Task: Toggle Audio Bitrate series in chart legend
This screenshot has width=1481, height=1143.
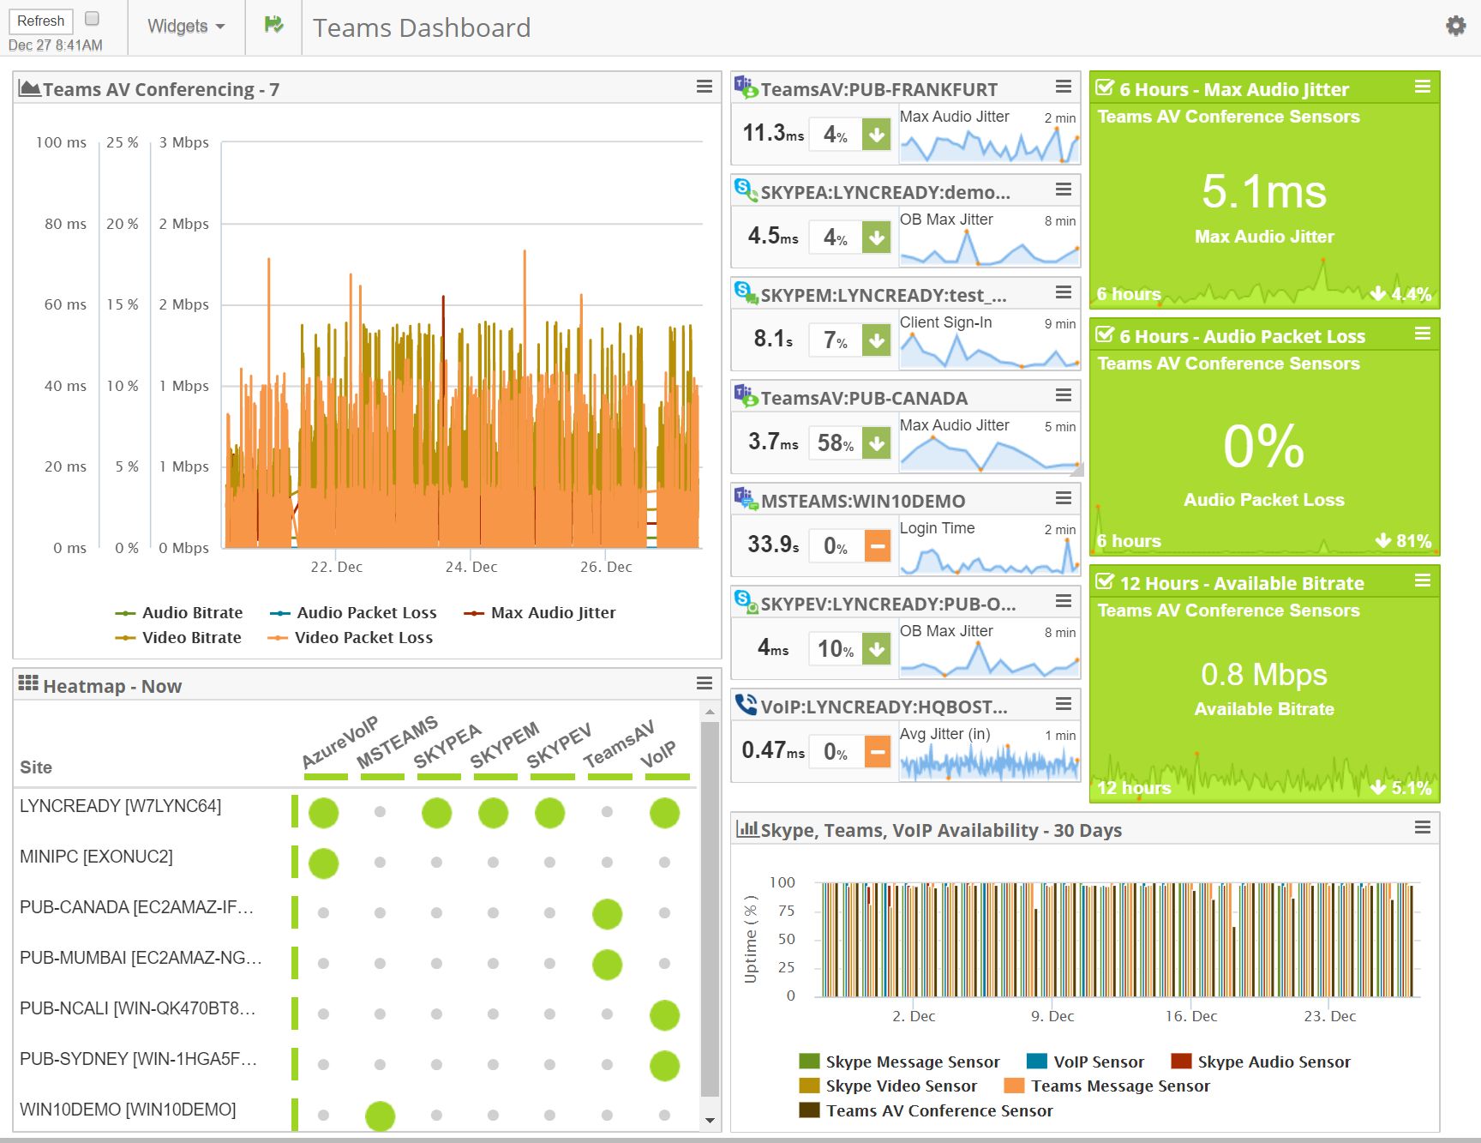Action: point(179,613)
